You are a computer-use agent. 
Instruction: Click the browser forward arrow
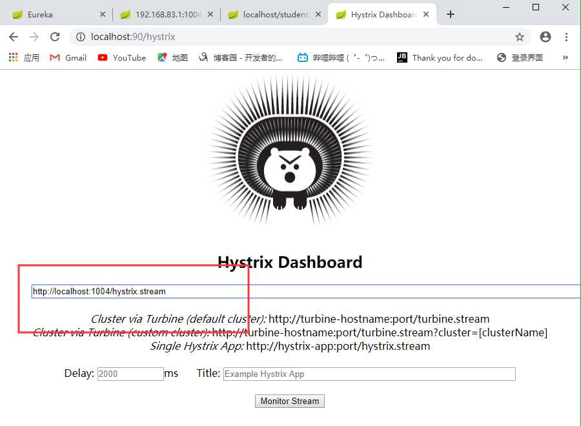(x=34, y=37)
